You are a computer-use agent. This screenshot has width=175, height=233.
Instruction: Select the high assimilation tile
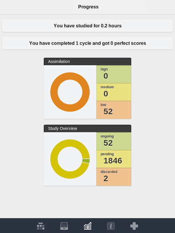pyautogui.click(x=113, y=74)
